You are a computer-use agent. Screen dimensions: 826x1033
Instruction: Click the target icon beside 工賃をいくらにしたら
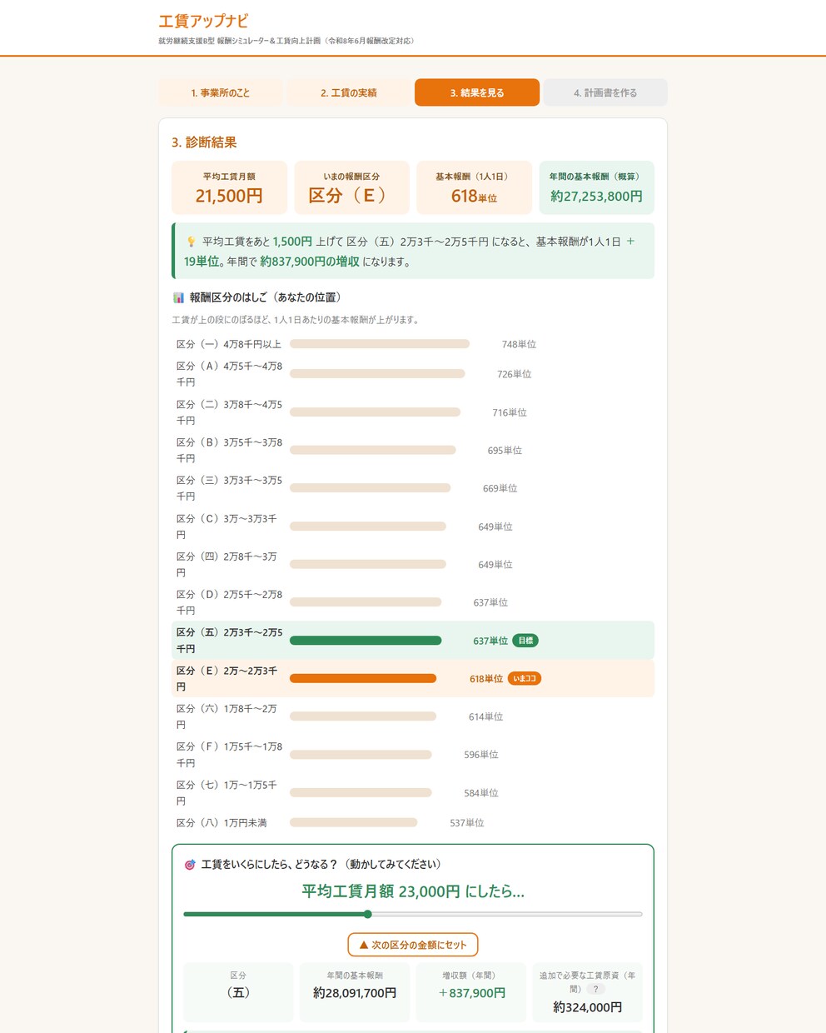190,865
